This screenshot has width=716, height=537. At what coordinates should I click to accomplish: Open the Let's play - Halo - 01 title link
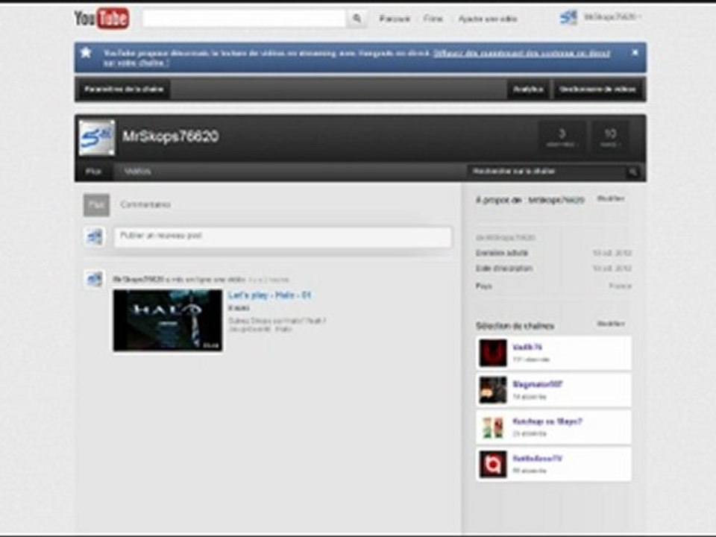pyautogui.click(x=269, y=295)
